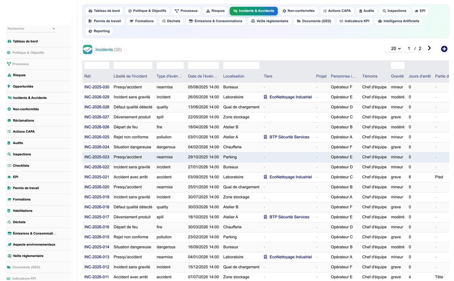
Task: Sort by the Localisation column header
Action: click(x=234, y=76)
